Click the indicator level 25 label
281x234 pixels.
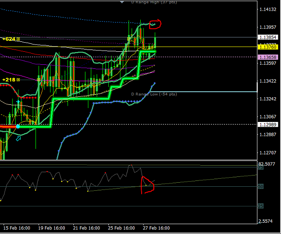pyautogui.click(x=261, y=206)
